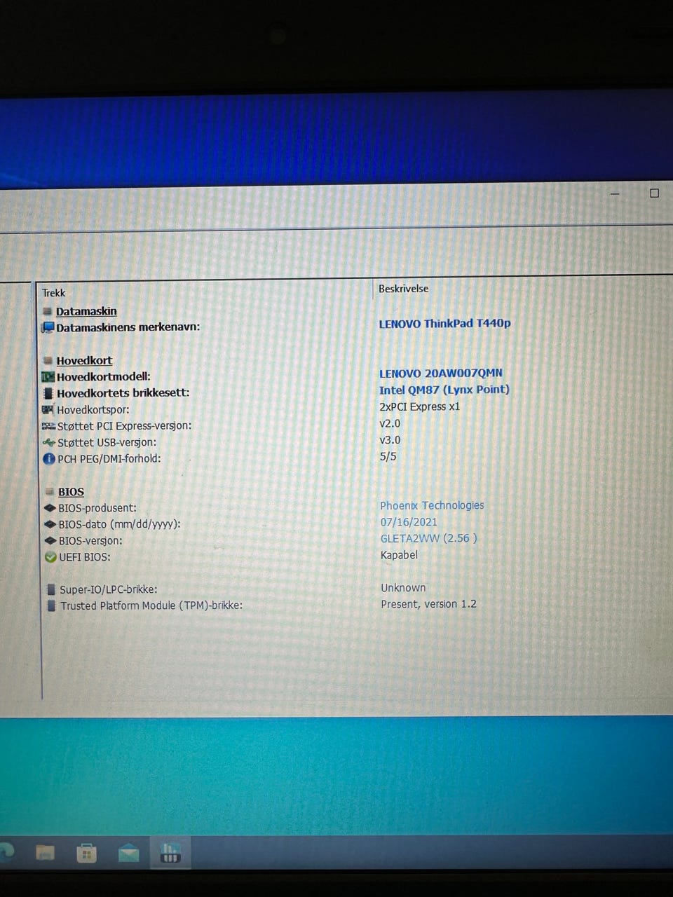Open the Edge browser taskbar icon

coord(6,852)
